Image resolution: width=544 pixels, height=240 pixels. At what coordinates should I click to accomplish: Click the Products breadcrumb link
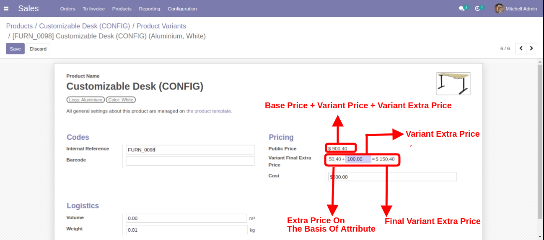coord(19,26)
